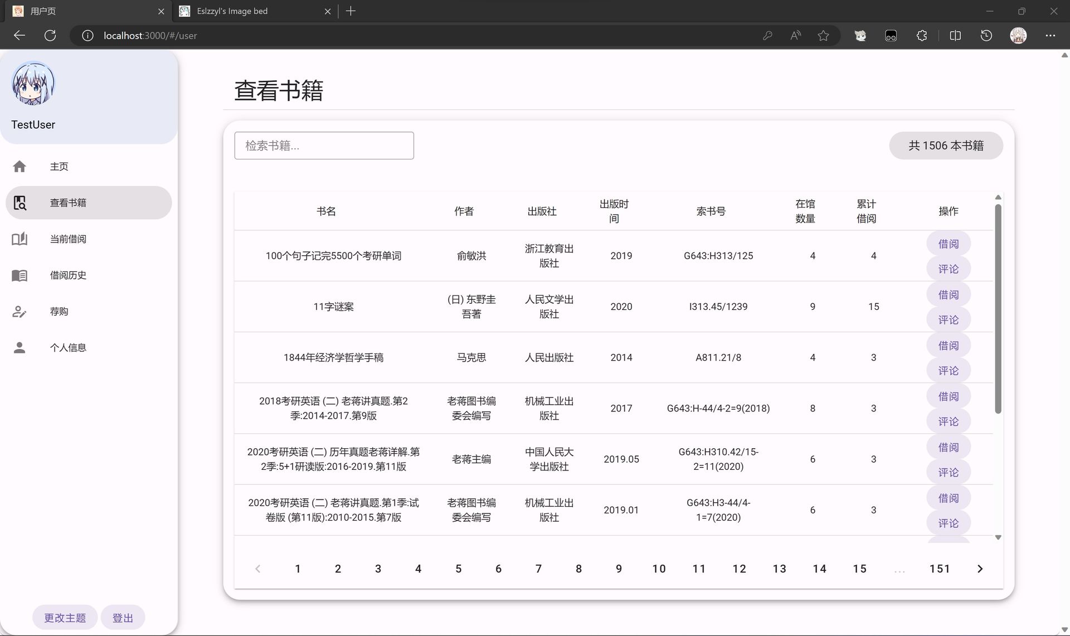
Task: Click the 更改主题 theme button
Action: (x=64, y=617)
